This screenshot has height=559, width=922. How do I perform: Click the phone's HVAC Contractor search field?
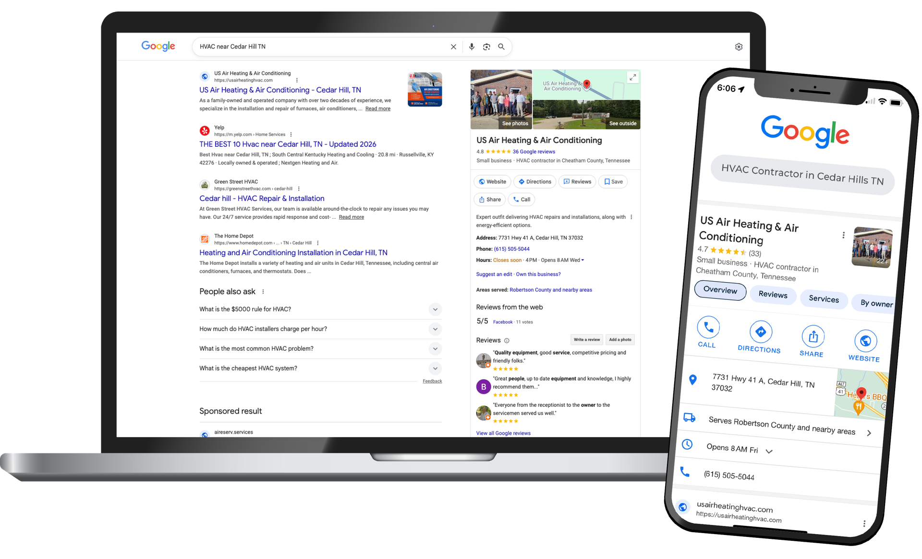802,175
